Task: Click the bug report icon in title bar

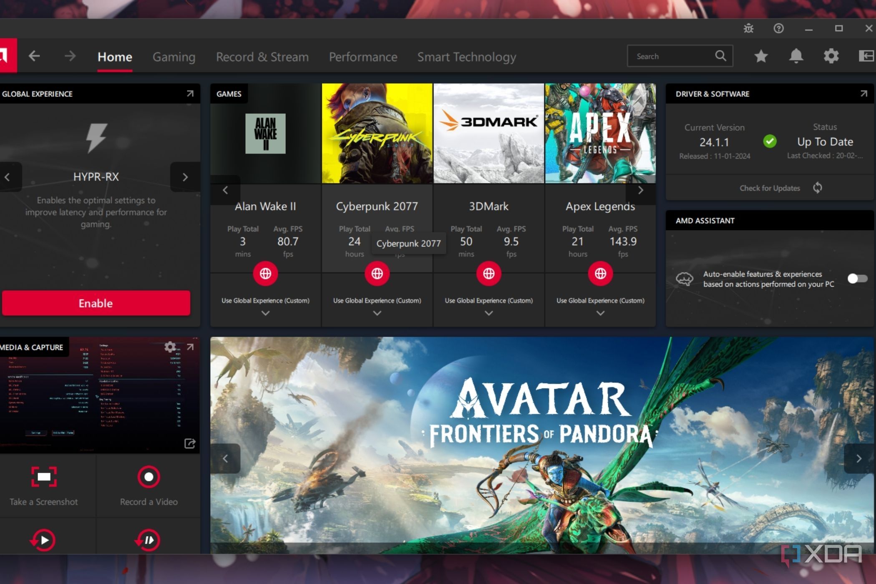Action: tap(749, 28)
